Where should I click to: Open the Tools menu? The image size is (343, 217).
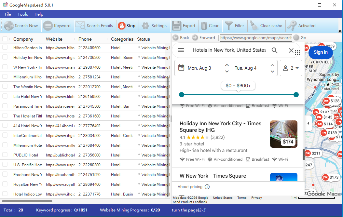coord(23,14)
